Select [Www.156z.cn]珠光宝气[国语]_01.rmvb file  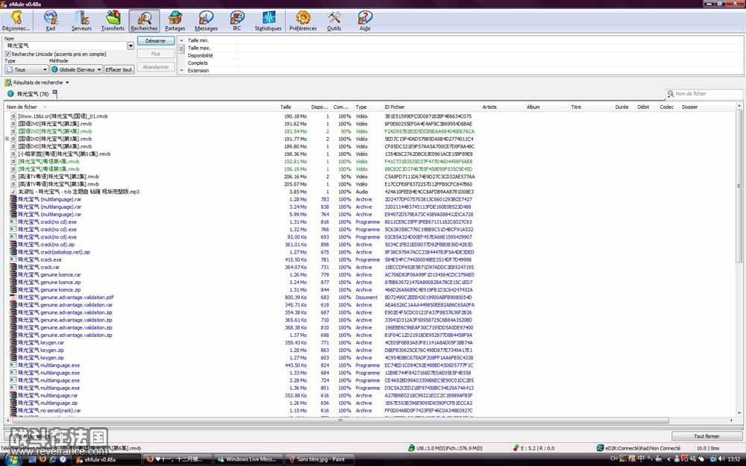63,116
